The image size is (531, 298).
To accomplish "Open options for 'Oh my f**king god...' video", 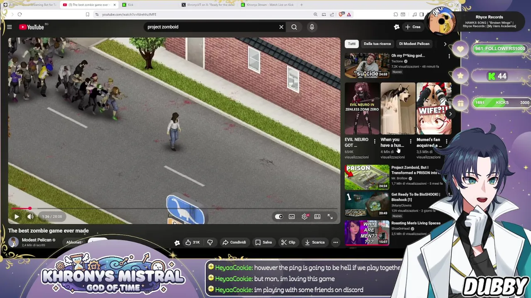I will coord(449,56).
